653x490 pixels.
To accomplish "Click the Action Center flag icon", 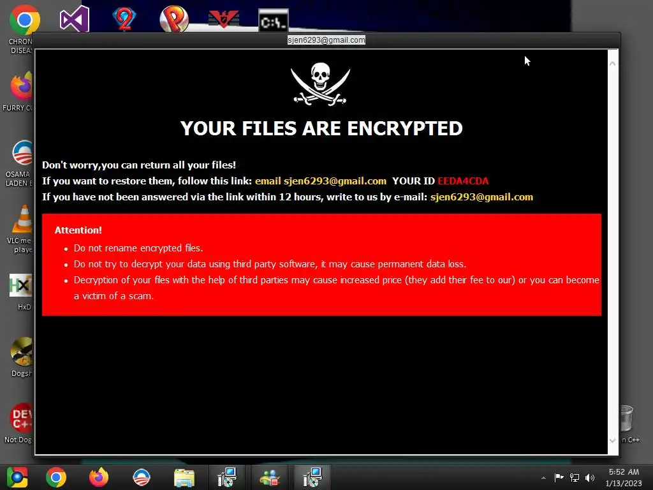I will point(559,477).
